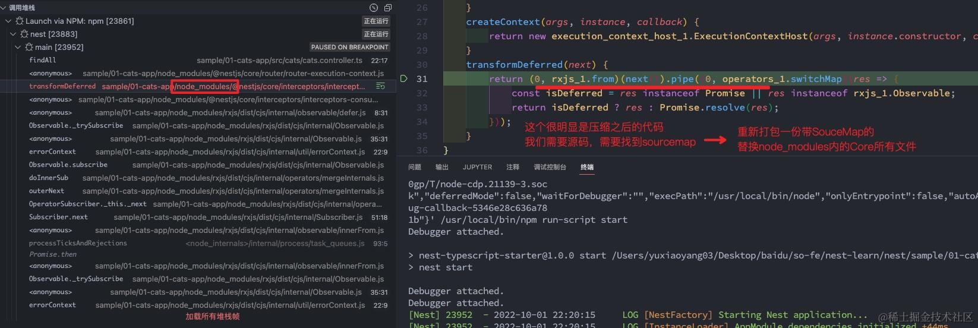Click line number 35 in the gutter
This screenshot has height=328, width=978.
point(422,136)
